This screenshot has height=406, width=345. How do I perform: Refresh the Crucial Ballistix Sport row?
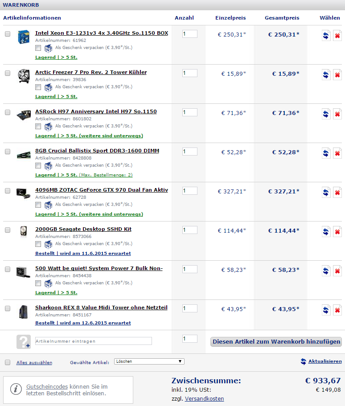326,154
